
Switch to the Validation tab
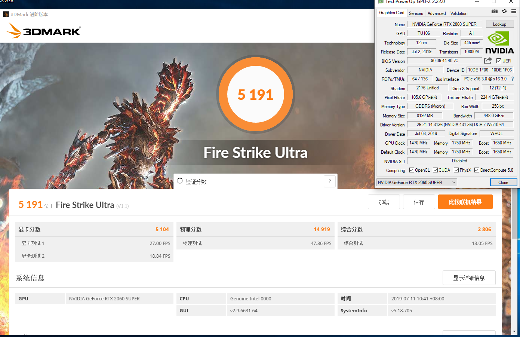pos(459,13)
